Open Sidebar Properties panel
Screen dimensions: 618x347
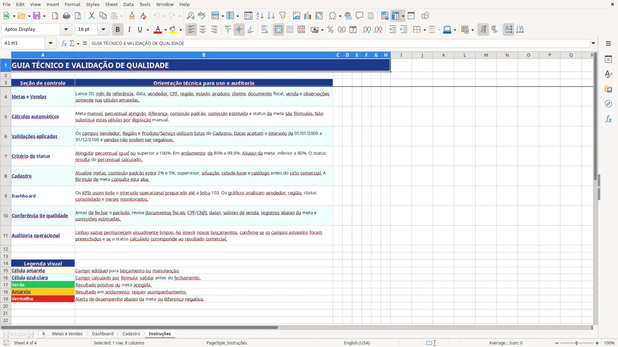point(608,60)
